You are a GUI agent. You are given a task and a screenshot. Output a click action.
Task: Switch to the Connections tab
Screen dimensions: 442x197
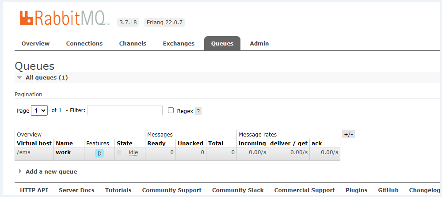click(84, 43)
